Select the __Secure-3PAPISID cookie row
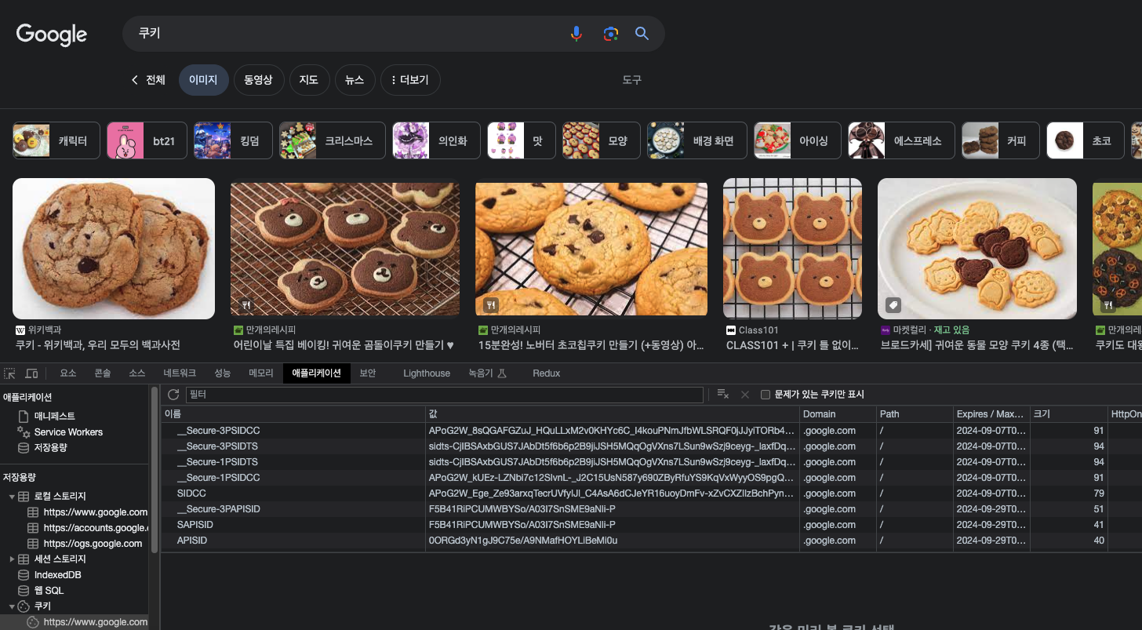Screen dimensions: 1142x630 point(651,509)
